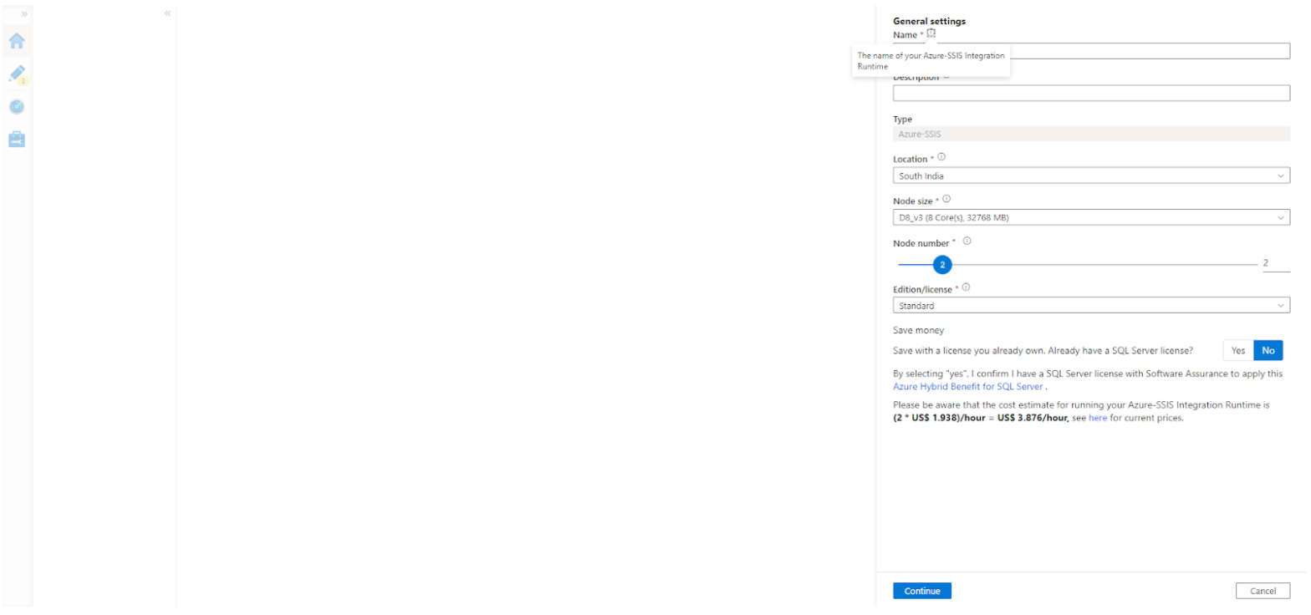Screen dimensions: 1311x615
Task: Click the Edition/license info icon
Action: pos(966,287)
